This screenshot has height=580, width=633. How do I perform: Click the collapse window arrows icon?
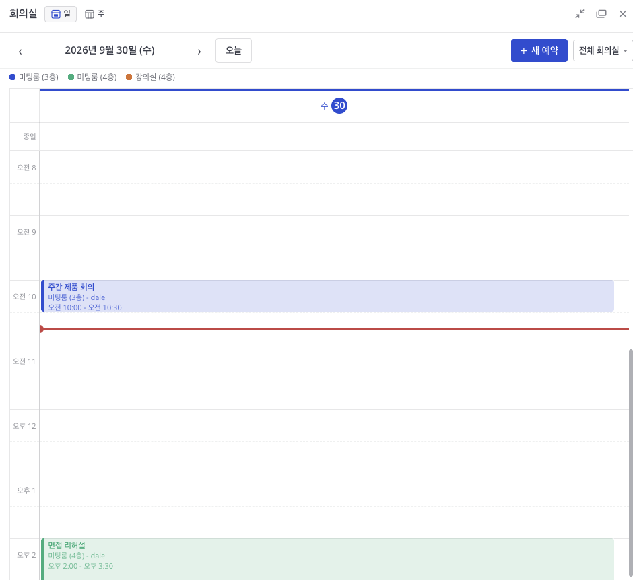coord(580,14)
